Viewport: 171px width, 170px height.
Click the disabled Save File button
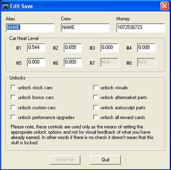[65, 160]
